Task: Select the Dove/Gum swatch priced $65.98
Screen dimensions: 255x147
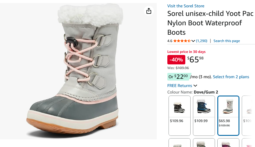Action: 228,116
